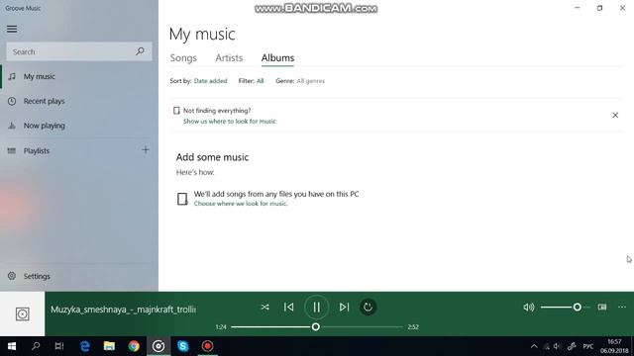This screenshot has height=356, width=634.
Task: Click the playlist icon beside Playlists
Action: pos(12,150)
